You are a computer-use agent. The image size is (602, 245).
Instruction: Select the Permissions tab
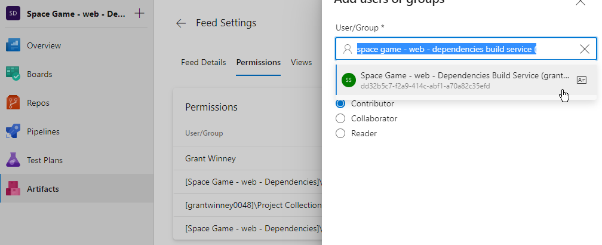(258, 62)
